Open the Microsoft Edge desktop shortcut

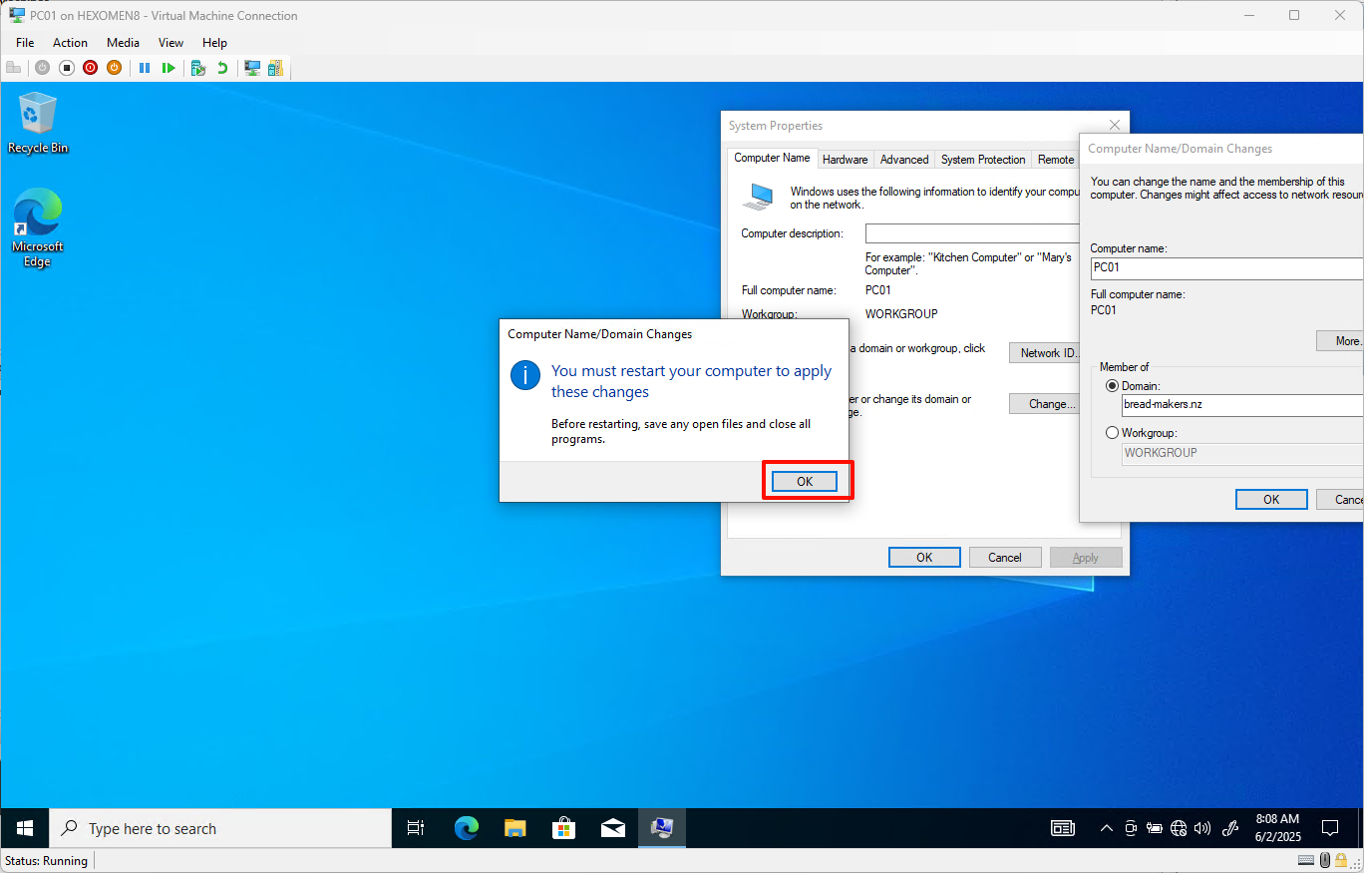38,228
